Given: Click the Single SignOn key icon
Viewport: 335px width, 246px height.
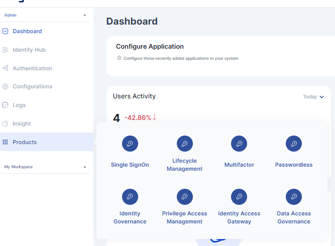Looking at the screenshot, I should [130, 144].
